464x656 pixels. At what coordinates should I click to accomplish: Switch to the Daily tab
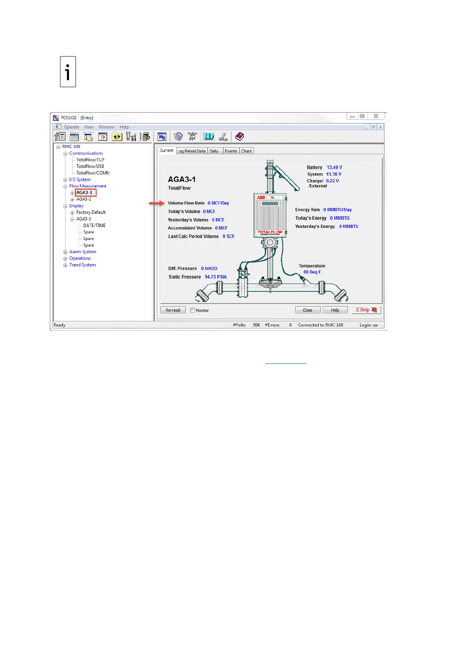[x=214, y=151]
